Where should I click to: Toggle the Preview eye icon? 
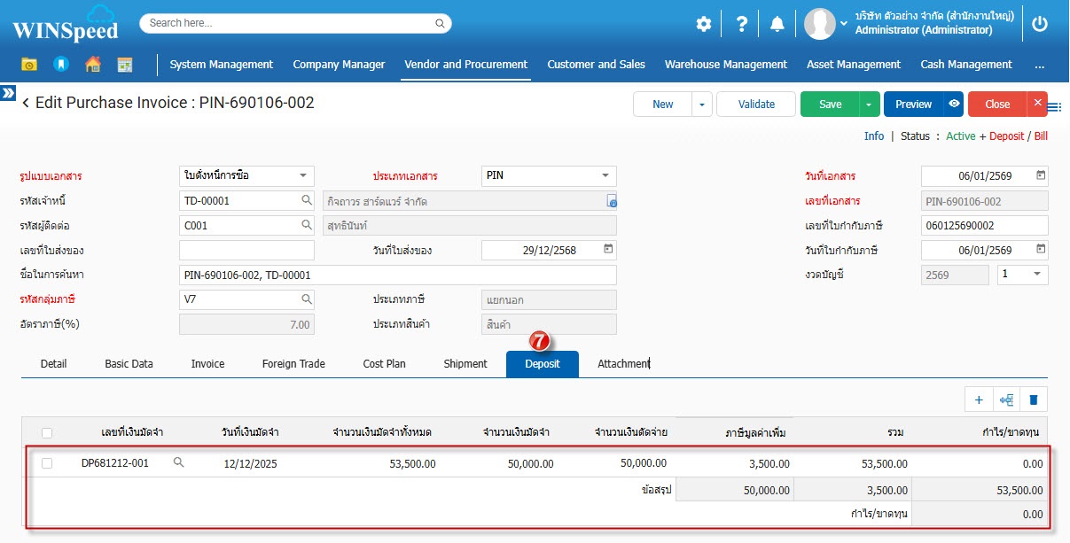[953, 104]
